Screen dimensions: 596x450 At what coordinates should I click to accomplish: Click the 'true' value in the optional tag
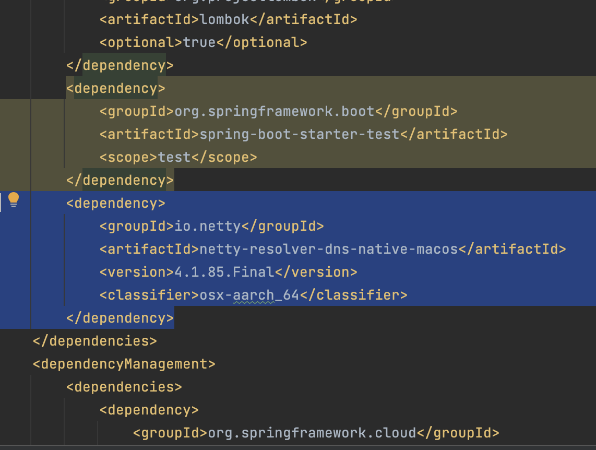199,42
